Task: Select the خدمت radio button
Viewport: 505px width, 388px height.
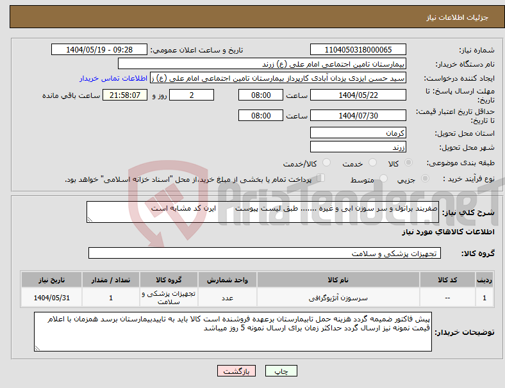Action: (372, 163)
